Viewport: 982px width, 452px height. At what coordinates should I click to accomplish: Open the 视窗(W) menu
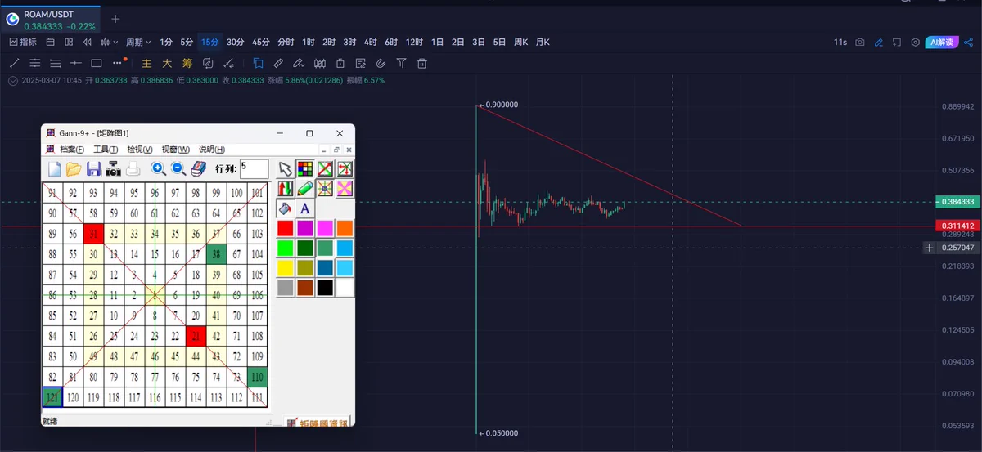[x=175, y=150]
